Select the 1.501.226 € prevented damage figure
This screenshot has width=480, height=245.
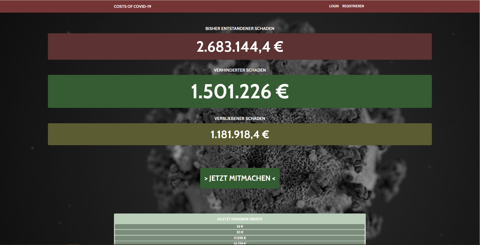click(x=240, y=91)
